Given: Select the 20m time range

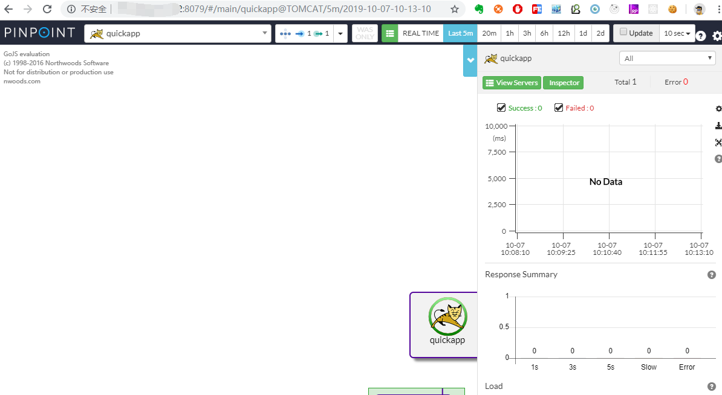Looking at the screenshot, I should point(489,33).
